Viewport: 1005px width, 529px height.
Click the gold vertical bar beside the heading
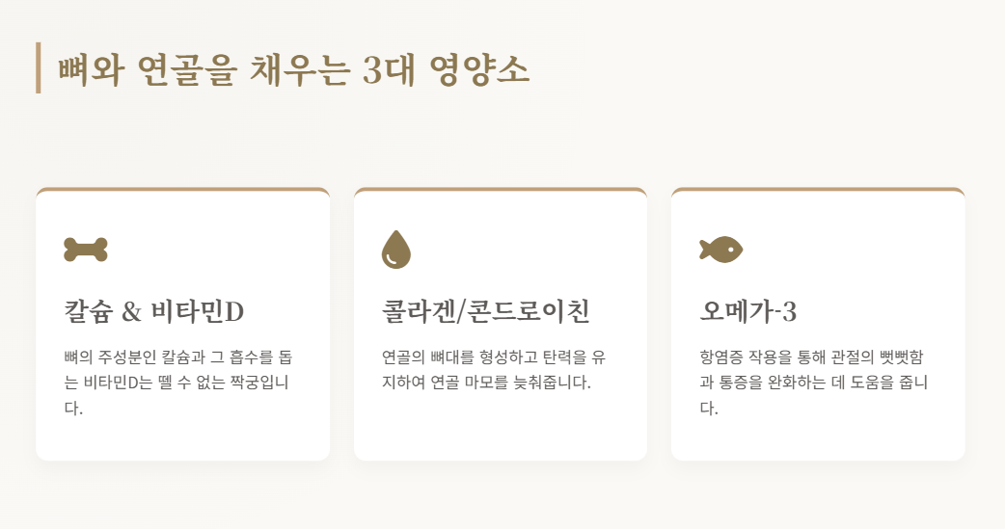click(x=39, y=67)
